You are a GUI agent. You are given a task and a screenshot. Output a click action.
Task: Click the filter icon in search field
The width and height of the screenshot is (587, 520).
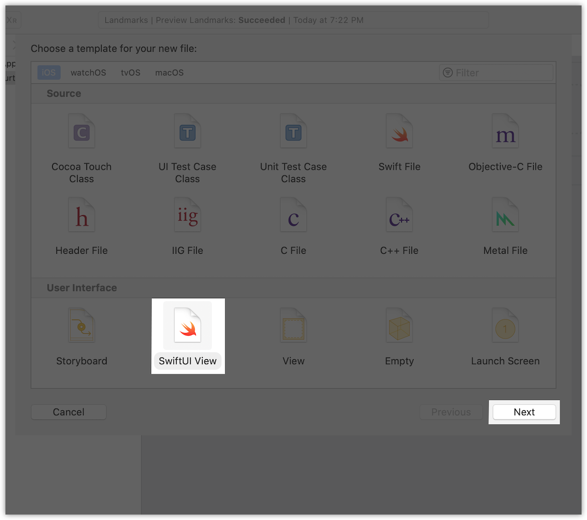(x=448, y=73)
